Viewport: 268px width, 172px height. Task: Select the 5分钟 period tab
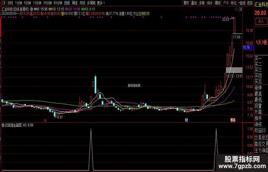pos(27,3)
